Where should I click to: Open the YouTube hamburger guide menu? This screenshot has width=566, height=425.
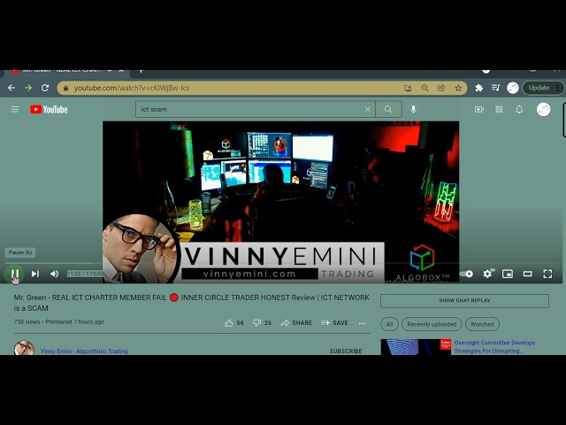(x=15, y=109)
